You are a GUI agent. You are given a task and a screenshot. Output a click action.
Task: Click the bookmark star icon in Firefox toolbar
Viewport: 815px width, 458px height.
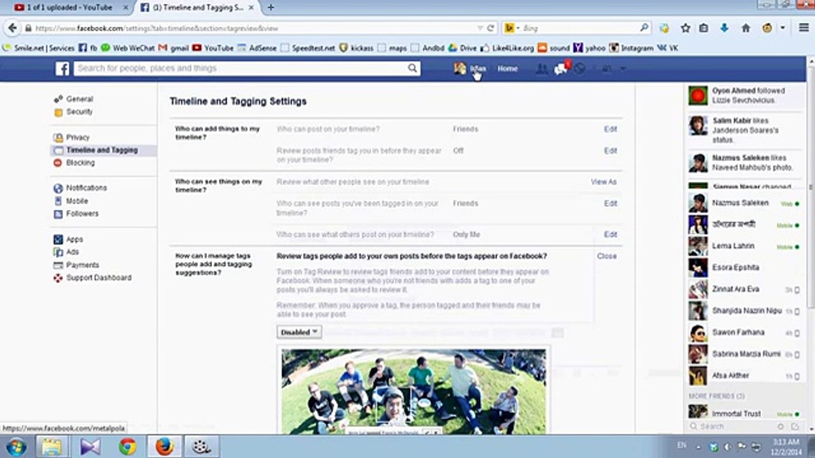point(685,28)
